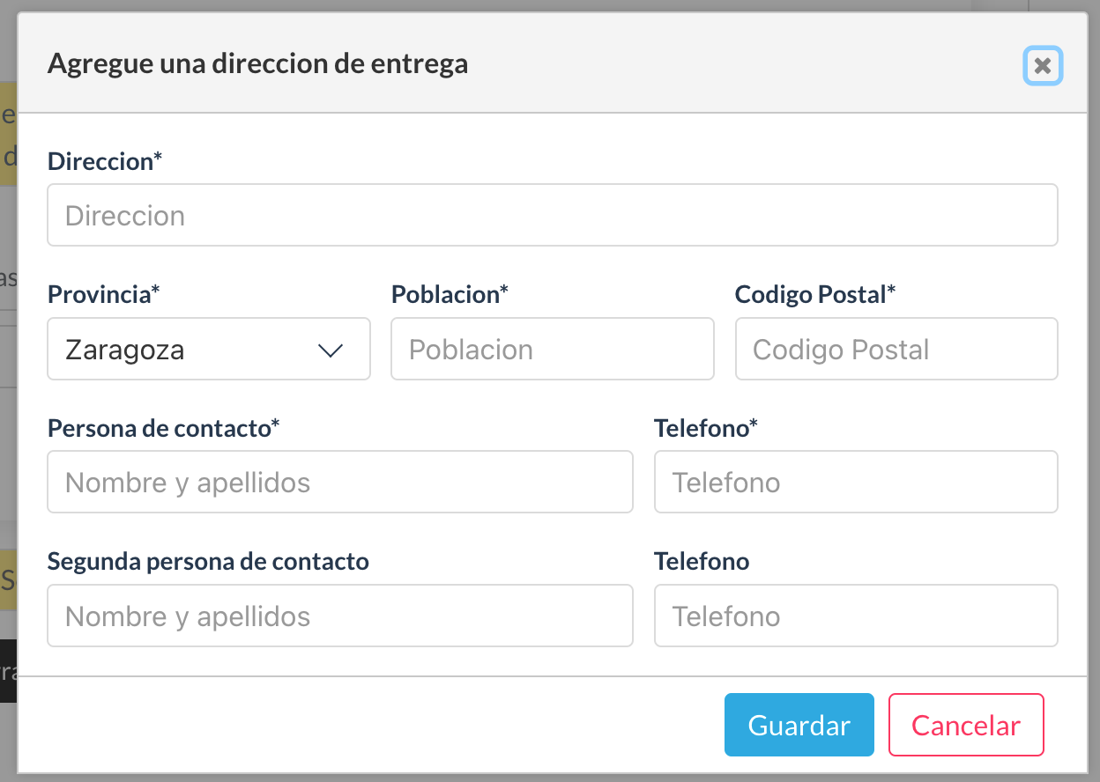Viewport: 1100px width, 782px height.
Task: Click the Provincia* label text
Action: coord(104,294)
